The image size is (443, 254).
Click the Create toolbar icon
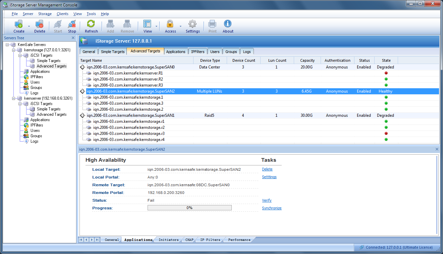(19, 24)
